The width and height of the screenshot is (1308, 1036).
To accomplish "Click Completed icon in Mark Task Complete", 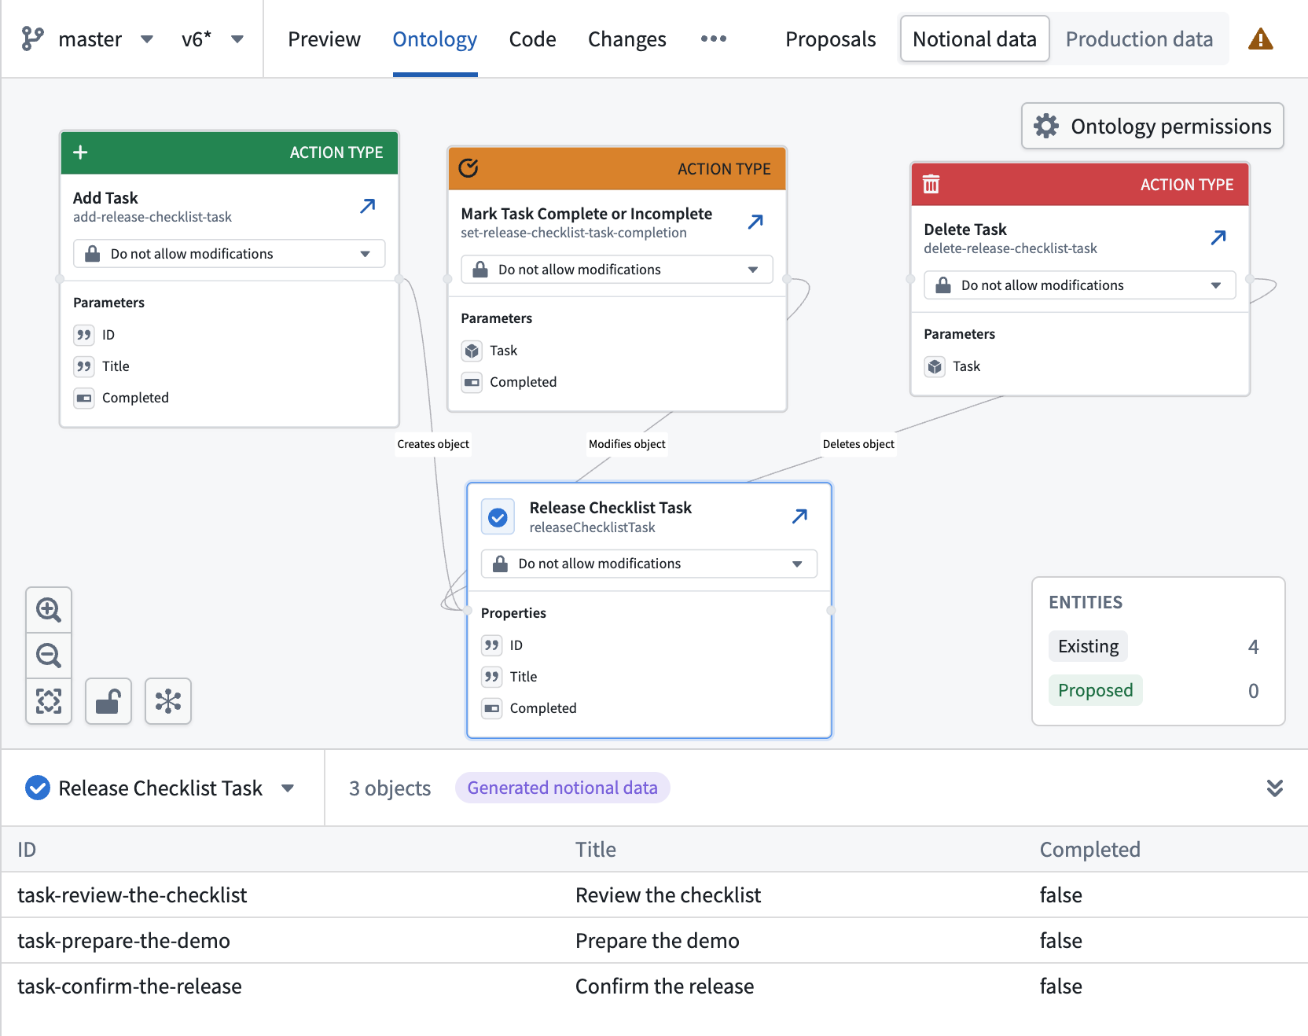I will pos(472,382).
